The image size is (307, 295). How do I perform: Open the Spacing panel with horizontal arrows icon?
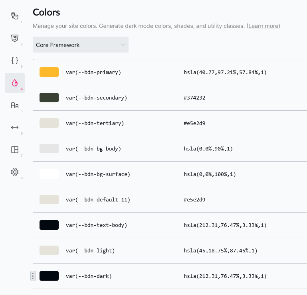click(15, 127)
